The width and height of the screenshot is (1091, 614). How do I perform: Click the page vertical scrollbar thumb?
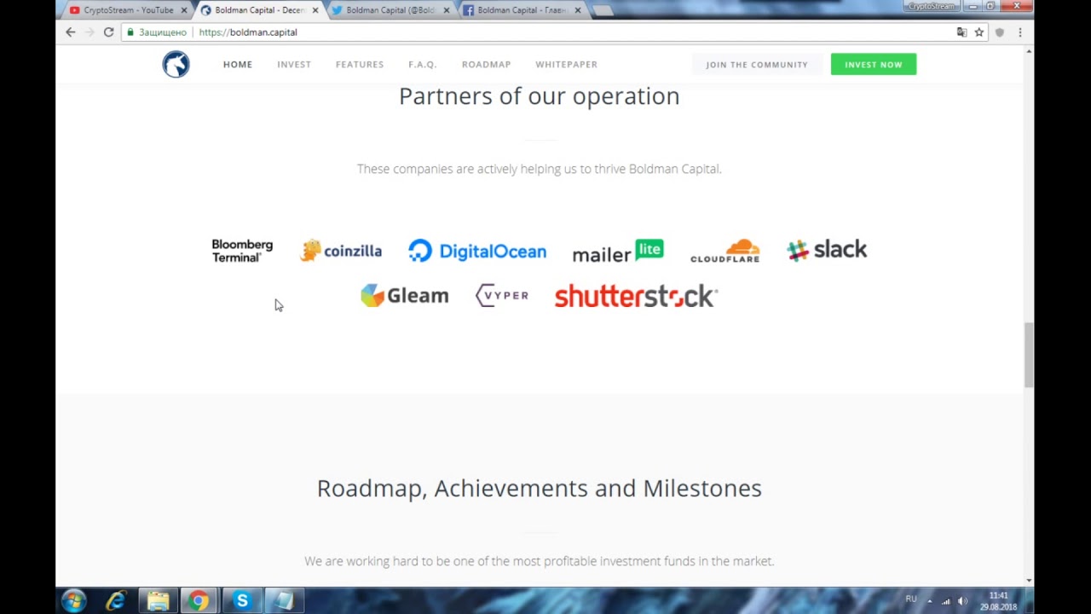1029,355
